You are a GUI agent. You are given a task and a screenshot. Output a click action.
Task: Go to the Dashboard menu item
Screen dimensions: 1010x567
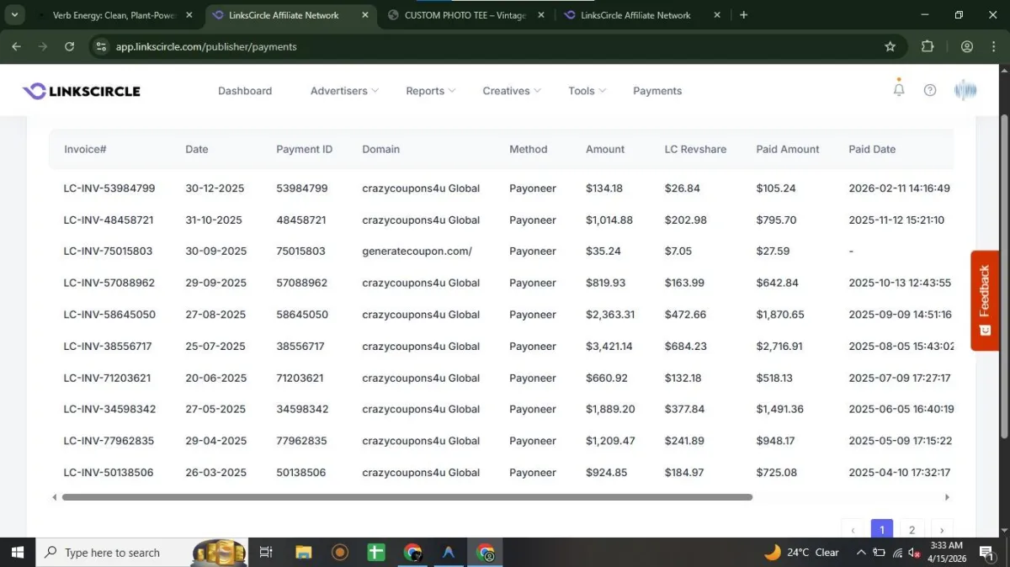tap(245, 91)
